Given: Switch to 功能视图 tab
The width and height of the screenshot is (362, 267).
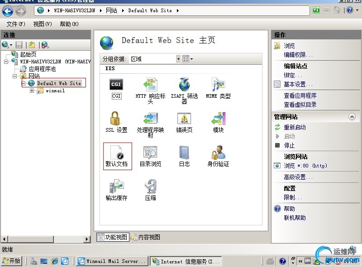Looking at the screenshot, I should pos(113,237).
